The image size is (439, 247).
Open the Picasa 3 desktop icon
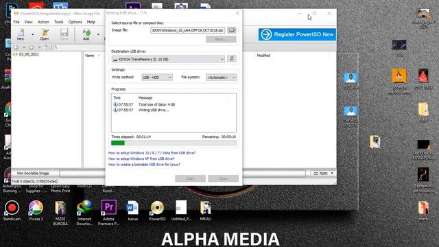point(36,211)
